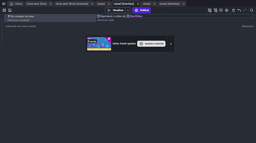Click the add event toolbar icon
Screen dimensions: 256x143
210,10
